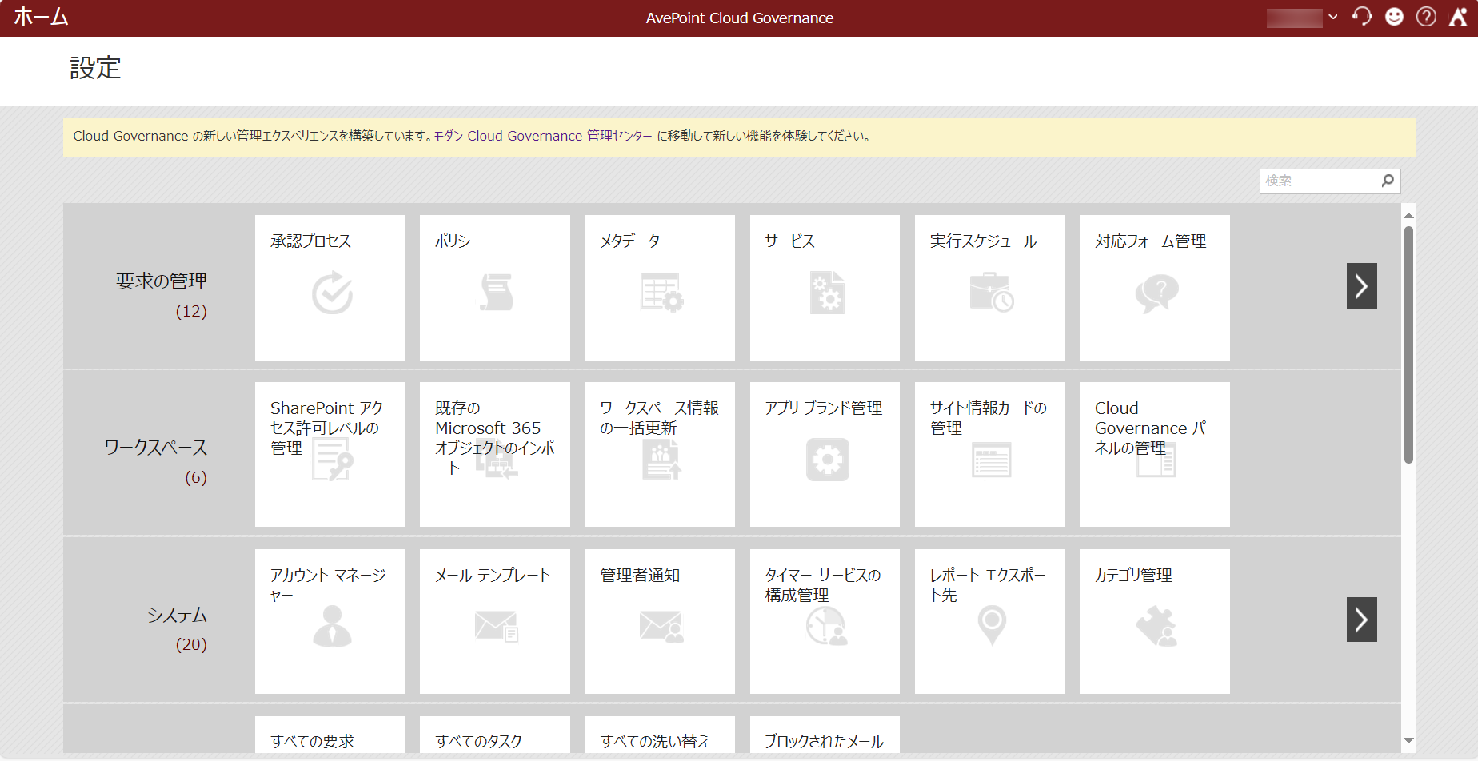Click the 設定 page heading
Image resolution: width=1478 pixels, height=761 pixels.
tap(95, 68)
